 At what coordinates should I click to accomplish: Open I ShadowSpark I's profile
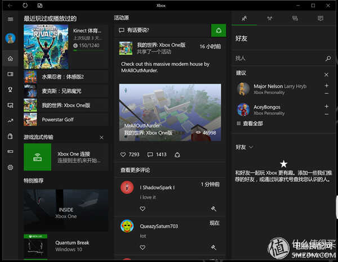(157, 187)
